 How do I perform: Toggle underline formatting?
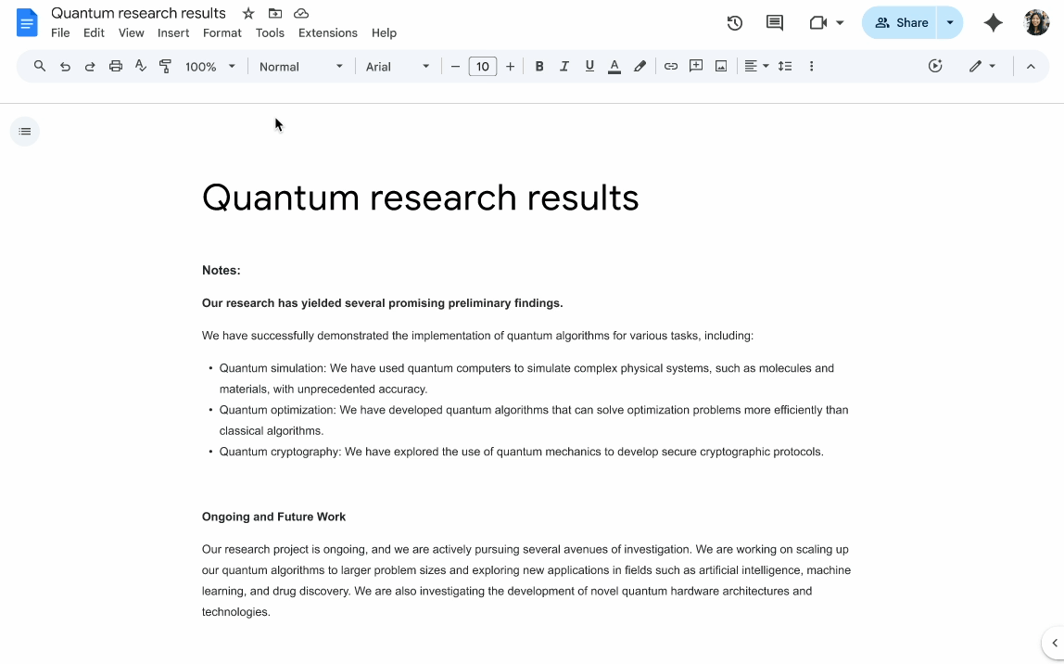point(589,66)
